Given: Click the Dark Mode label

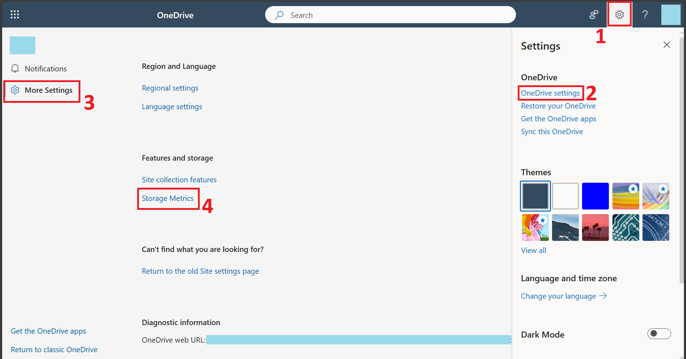Looking at the screenshot, I should click(543, 335).
